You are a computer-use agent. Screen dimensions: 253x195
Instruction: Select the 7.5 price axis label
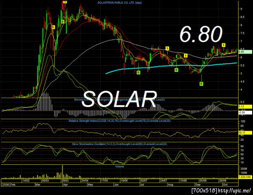click(x=242, y=33)
